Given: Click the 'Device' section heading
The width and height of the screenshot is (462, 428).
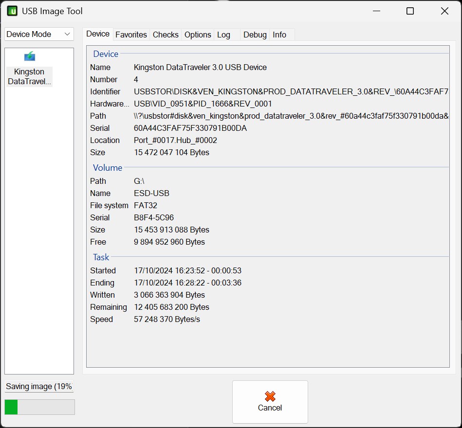Looking at the screenshot, I should (106, 54).
